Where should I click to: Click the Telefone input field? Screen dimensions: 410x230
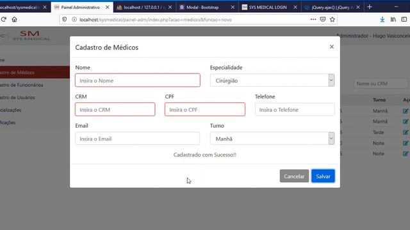(x=295, y=109)
